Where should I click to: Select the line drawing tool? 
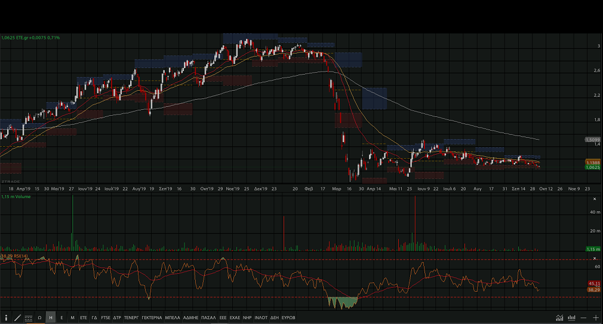pyautogui.click(x=17, y=317)
